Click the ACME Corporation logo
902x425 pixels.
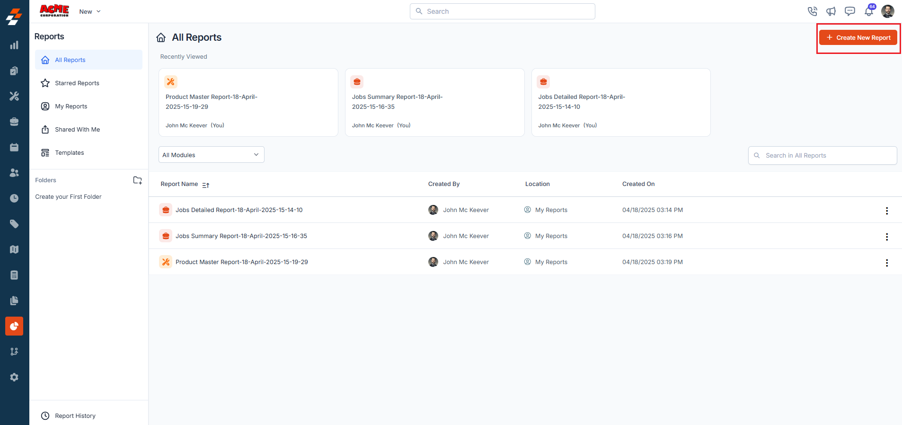54,10
